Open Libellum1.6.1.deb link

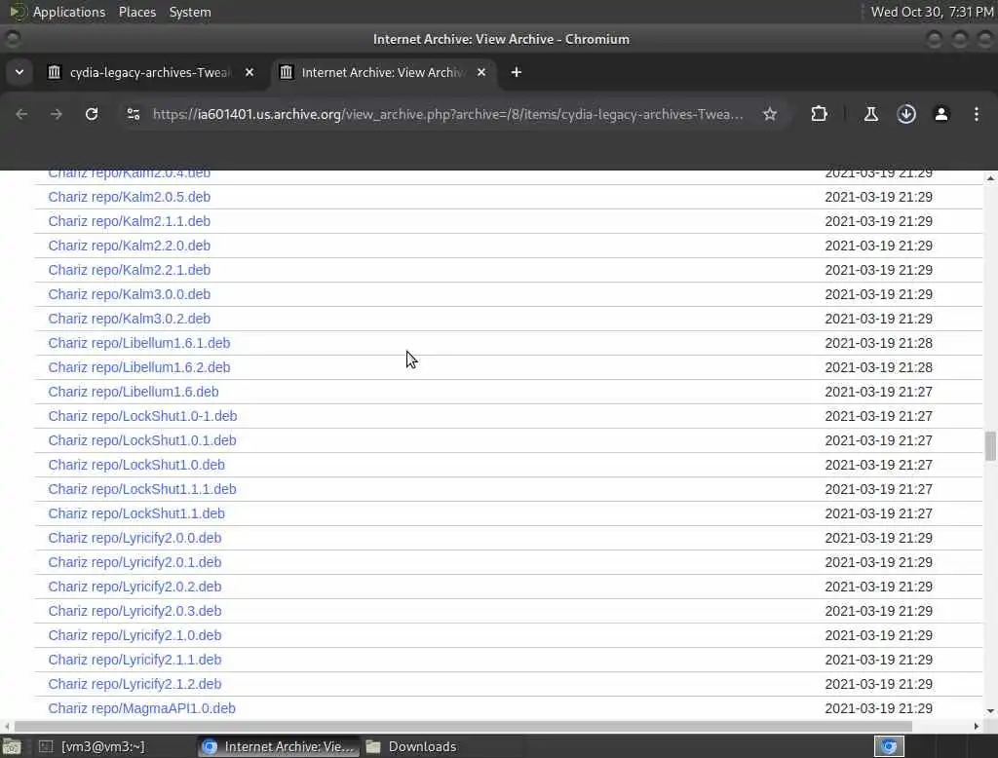138,343
